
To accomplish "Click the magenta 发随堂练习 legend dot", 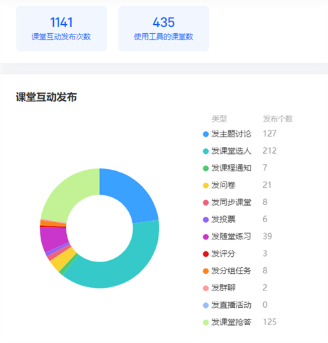I will [206, 237].
